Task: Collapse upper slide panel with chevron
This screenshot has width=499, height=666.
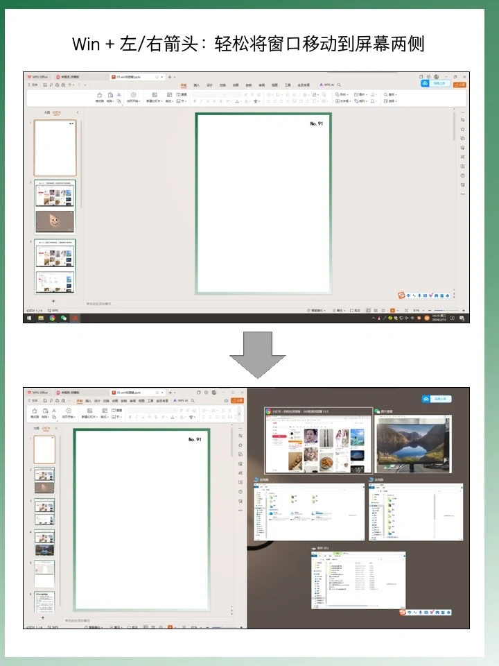Action: [x=78, y=112]
